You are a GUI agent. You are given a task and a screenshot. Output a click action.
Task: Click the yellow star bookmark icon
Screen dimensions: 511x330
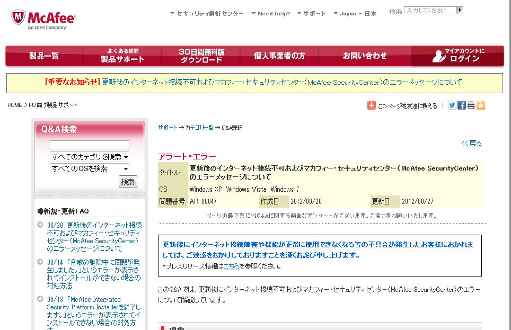click(x=481, y=105)
